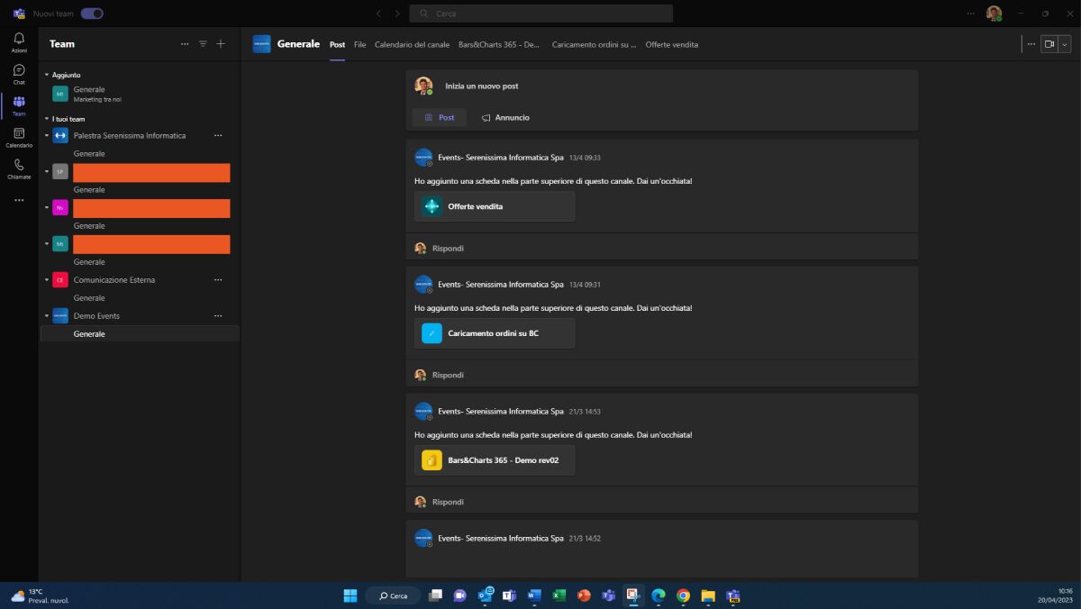Open the meeting options dropdown chevron

[x=1066, y=43]
